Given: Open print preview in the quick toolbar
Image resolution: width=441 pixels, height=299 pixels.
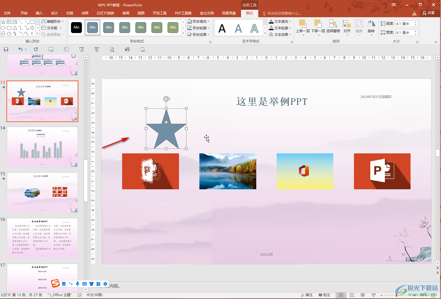Looking at the screenshot, I should tap(112, 49).
